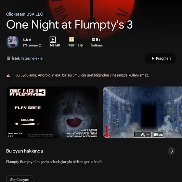The image size is (182, 182).
Task: Click the PEGI 12 rating badge
Action: (71, 39)
